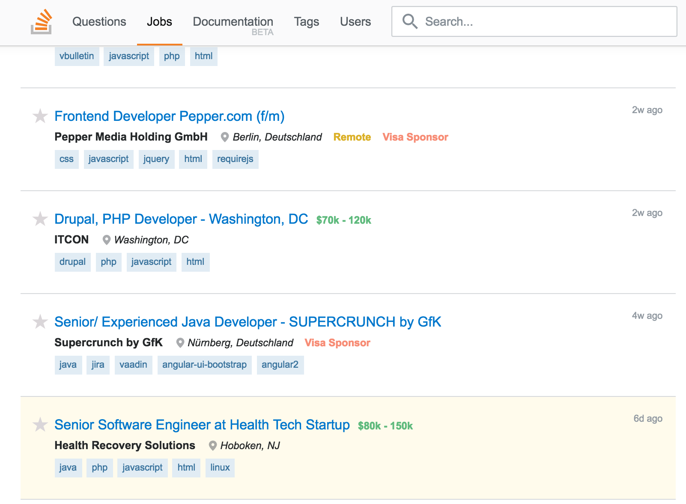Go to the Tags page

coord(306,22)
